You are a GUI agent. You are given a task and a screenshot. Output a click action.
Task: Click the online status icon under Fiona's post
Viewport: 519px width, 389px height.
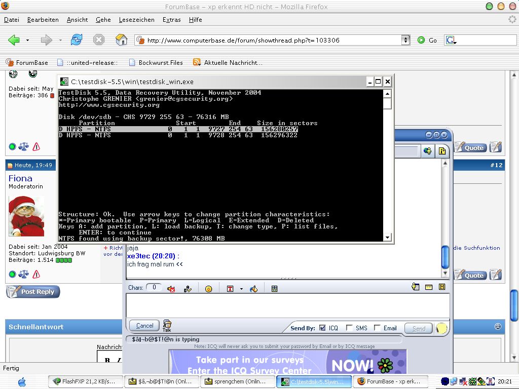(12, 274)
